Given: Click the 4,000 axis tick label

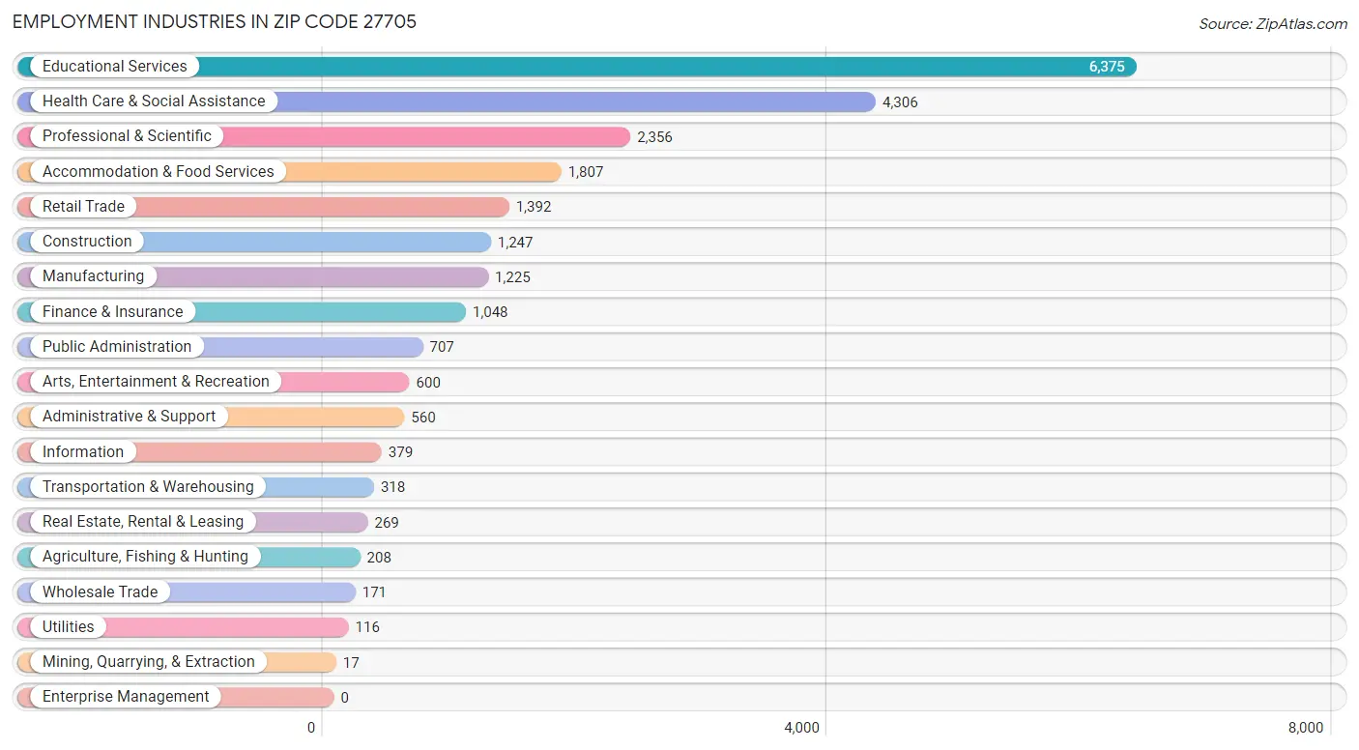Looking at the screenshot, I should (x=802, y=728).
